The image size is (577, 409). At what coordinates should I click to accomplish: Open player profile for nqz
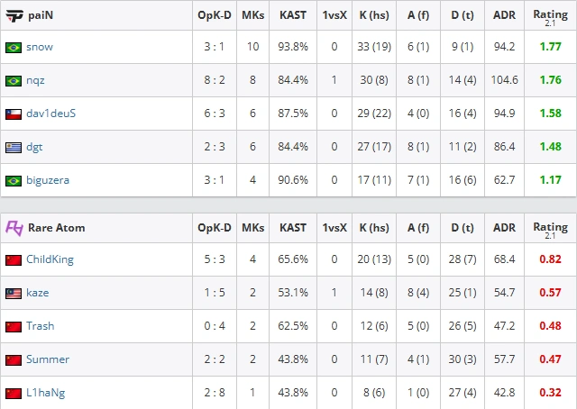pyautogui.click(x=35, y=80)
